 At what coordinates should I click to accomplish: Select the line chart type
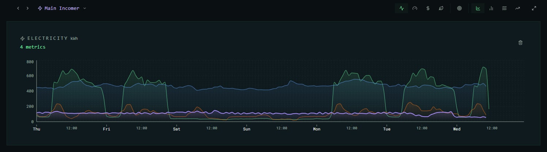click(x=478, y=8)
